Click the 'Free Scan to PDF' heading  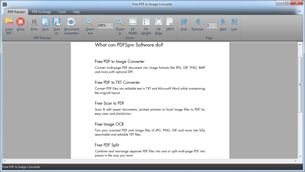109,103
